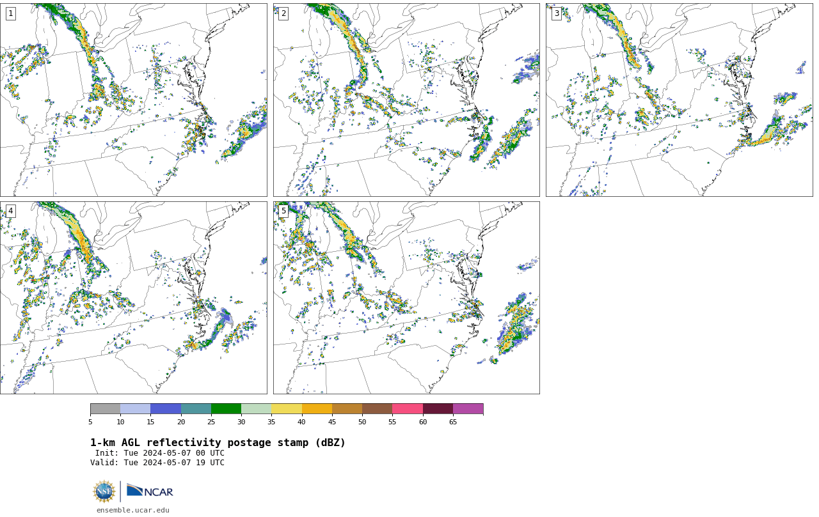Click the colorbar tick label 50

point(362,422)
